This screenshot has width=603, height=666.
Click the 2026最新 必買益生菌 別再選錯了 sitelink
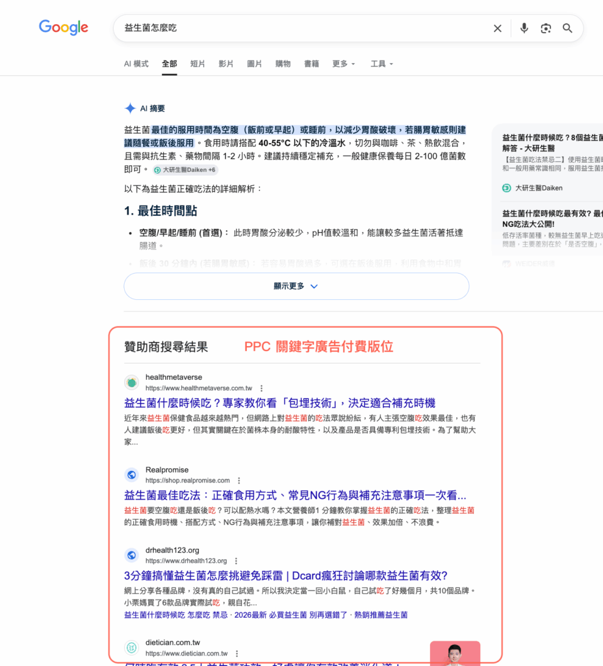point(290,615)
